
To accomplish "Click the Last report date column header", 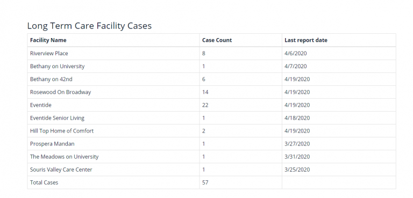I will (306, 40).
